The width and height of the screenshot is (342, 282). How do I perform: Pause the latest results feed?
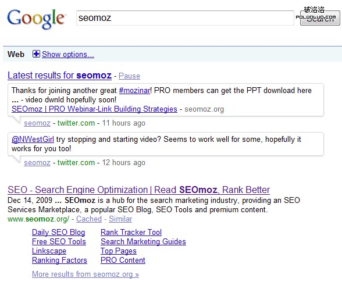tap(129, 76)
